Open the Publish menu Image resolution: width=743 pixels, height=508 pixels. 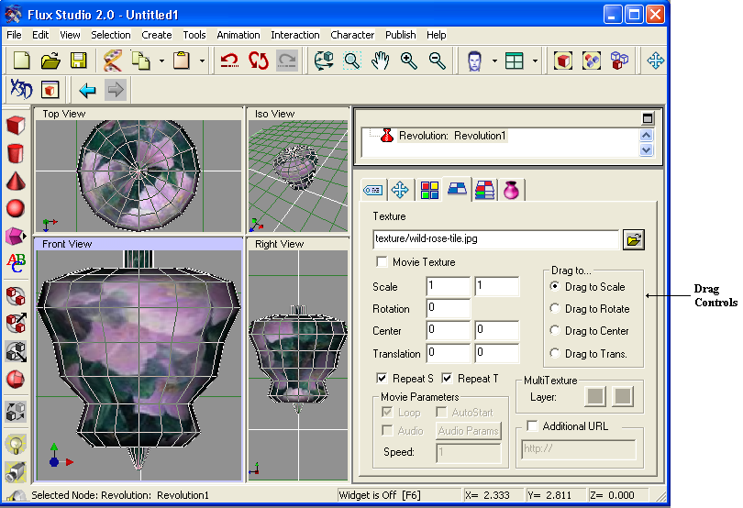tap(401, 35)
